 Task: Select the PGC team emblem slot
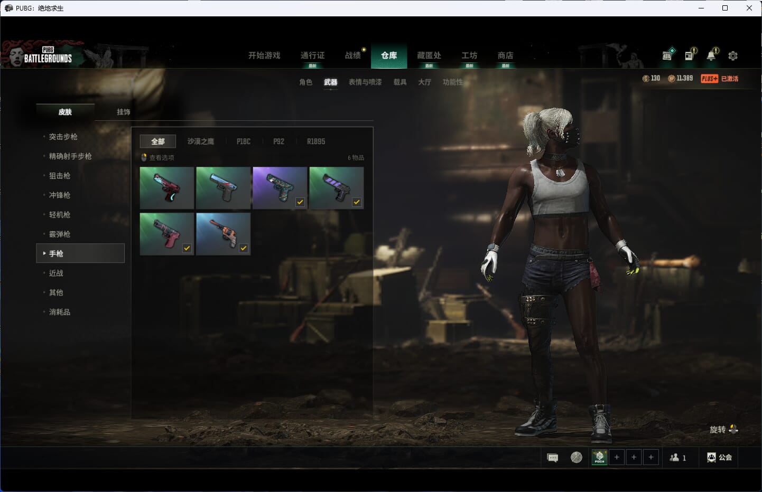599,457
